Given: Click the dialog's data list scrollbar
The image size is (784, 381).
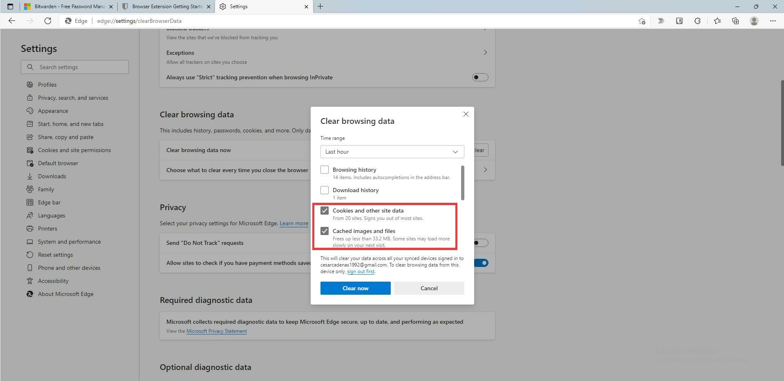Looking at the screenshot, I should coord(463,183).
